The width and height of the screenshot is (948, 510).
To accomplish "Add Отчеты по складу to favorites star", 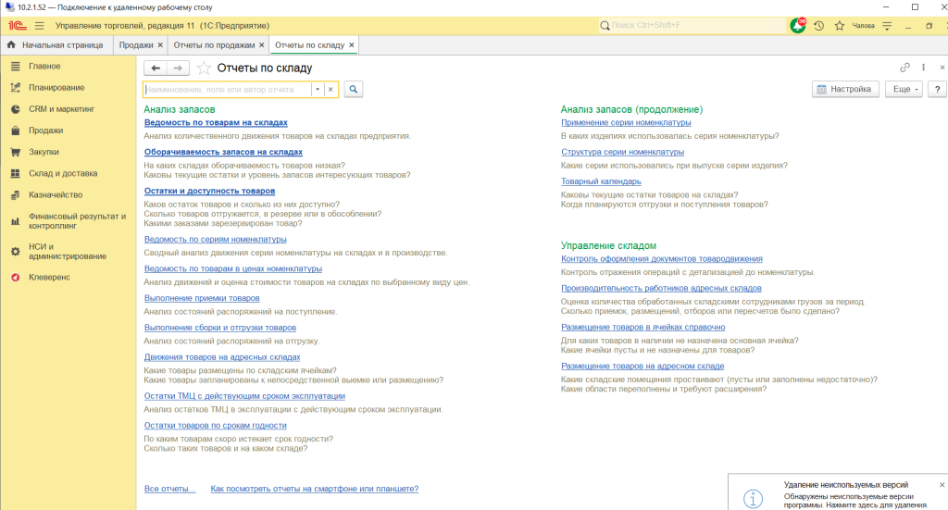I will pos(204,68).
